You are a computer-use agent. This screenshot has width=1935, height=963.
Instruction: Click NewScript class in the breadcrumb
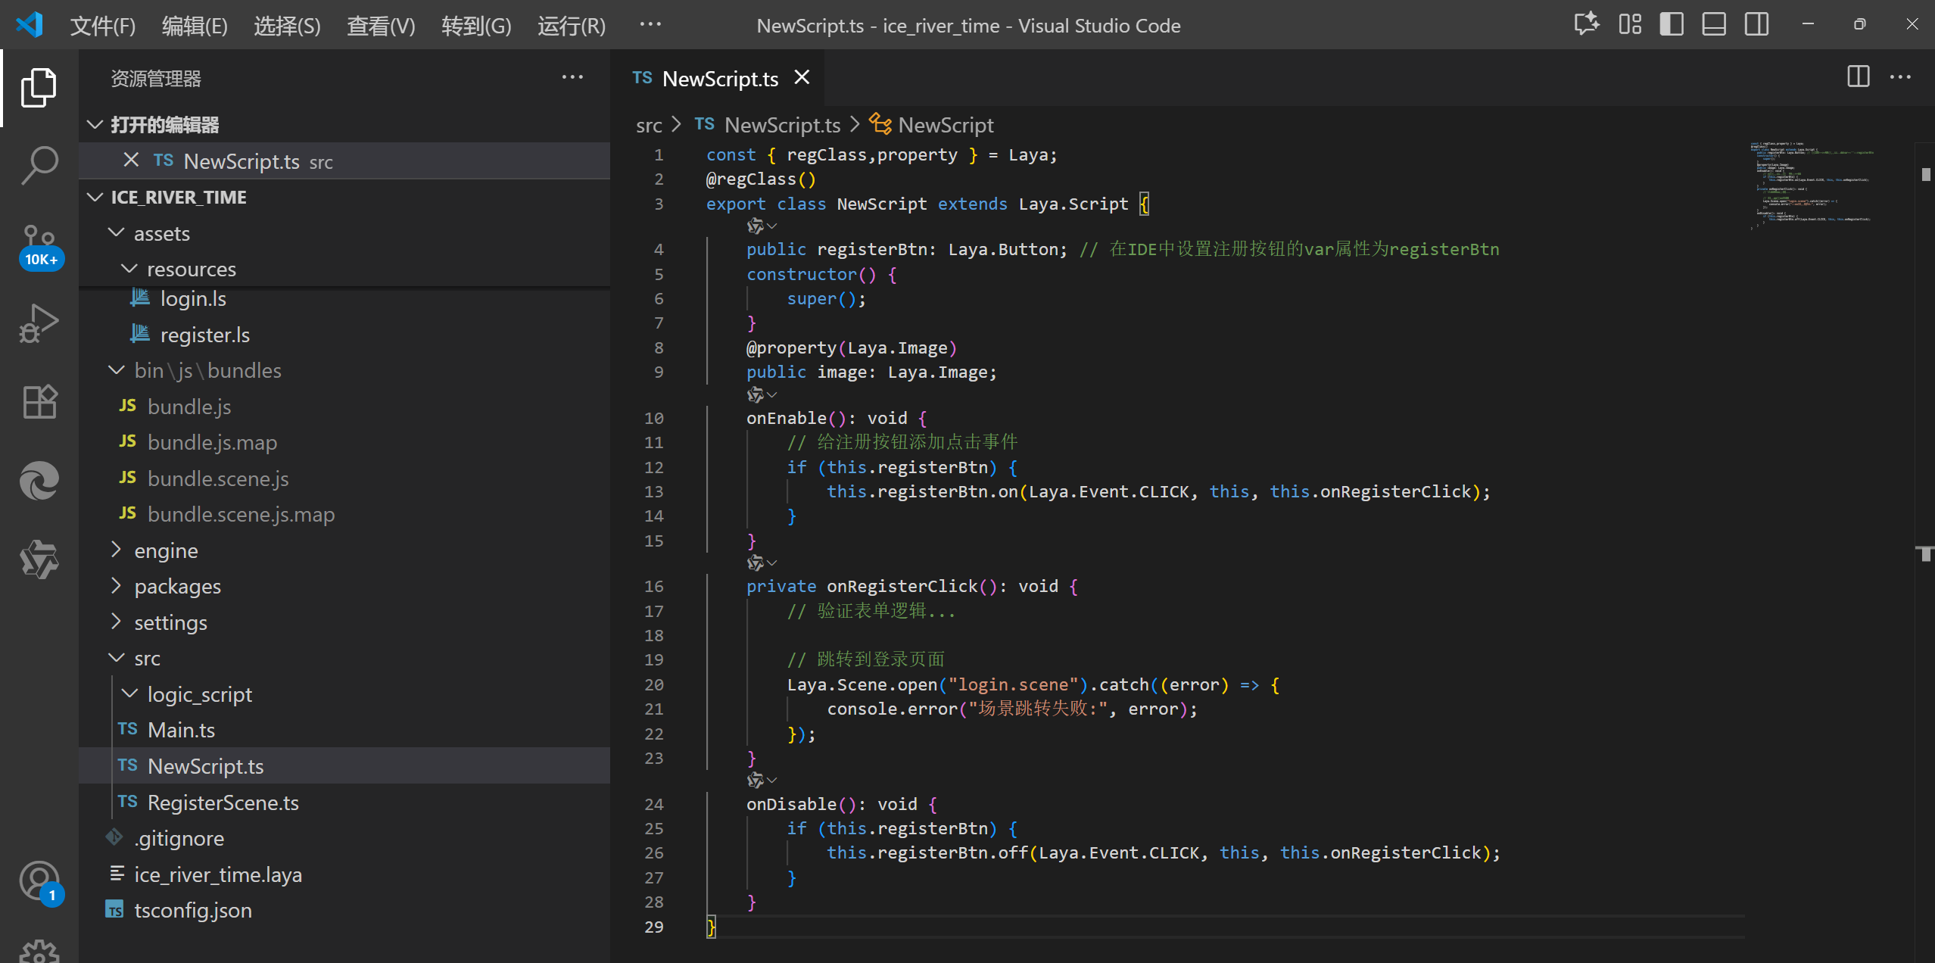click(946, 125)
